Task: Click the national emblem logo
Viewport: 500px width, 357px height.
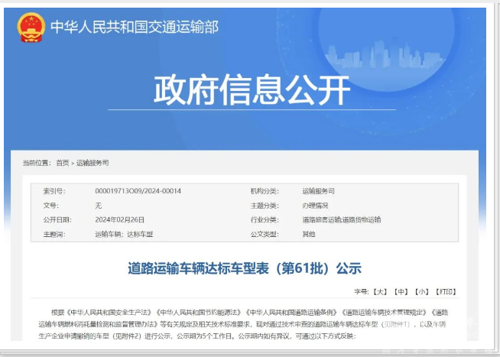Action: pyautogui.click(x=31, y=28)
